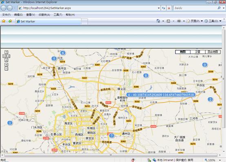
Task: Click the scroll up arrow
Action: (x=224, y=28)
